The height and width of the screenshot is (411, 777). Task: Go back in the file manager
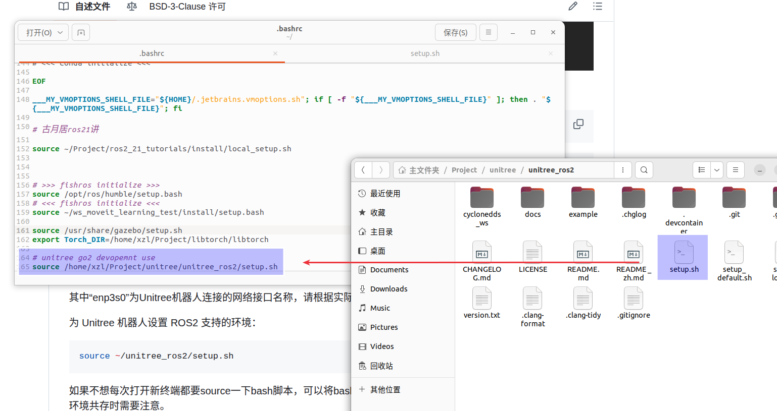click(363, 170)
